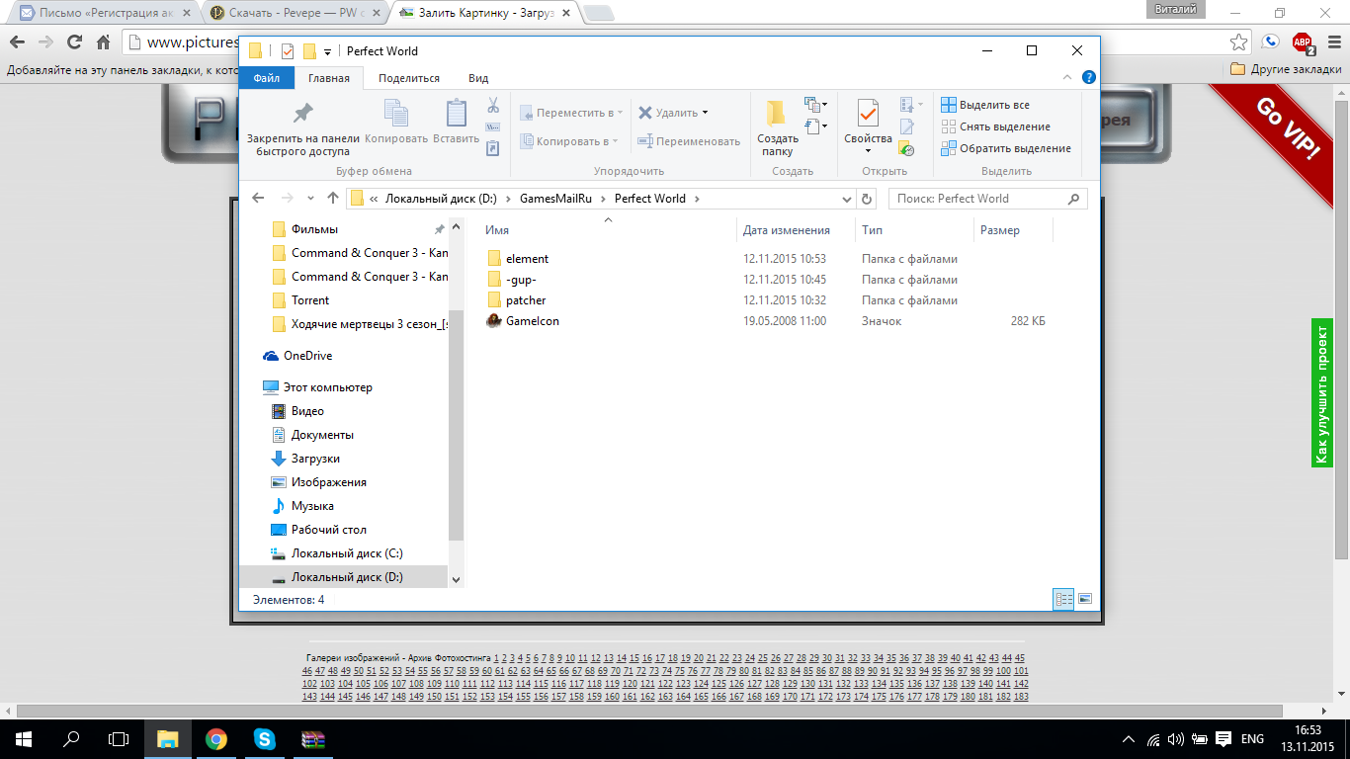The image size is (1350, 759).
Task: Open taskbar search magnifier
Action: point(71,739)
